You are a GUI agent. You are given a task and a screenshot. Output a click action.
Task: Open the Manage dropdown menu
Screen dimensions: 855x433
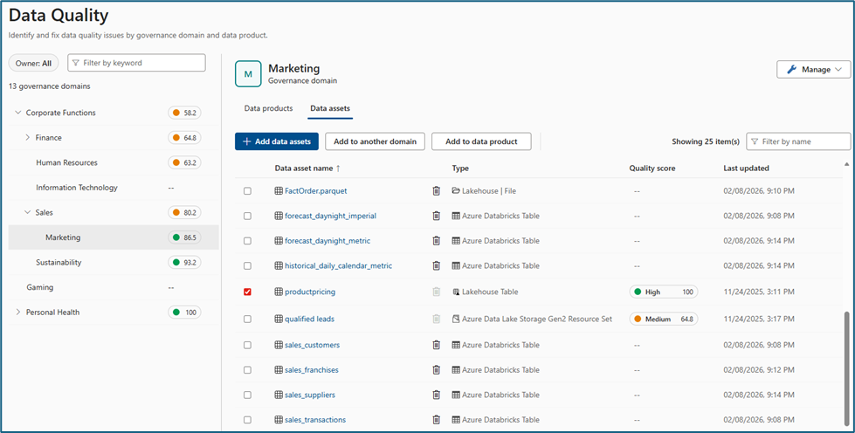pos(813,69)
